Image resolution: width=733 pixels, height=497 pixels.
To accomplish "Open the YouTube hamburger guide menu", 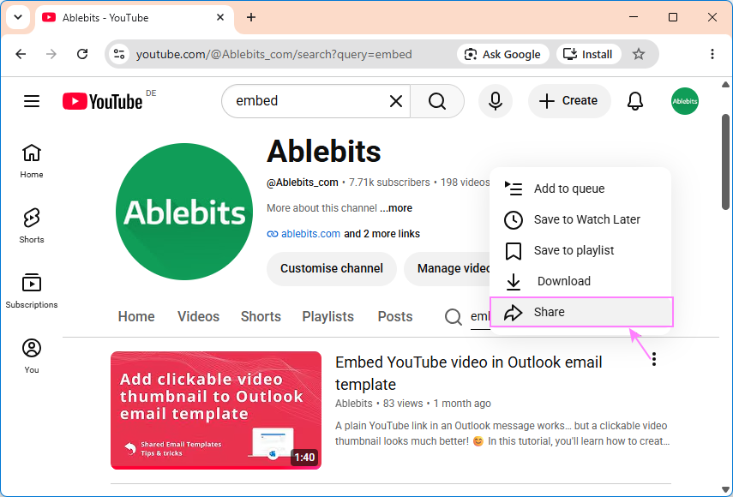I will pyautogui.click(x=32, y=101).
